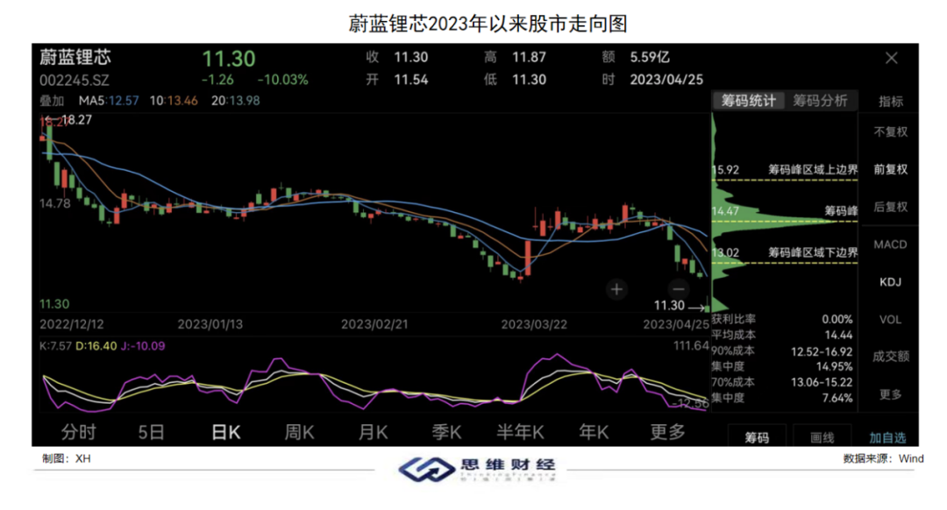Click the stock code 002245.SZ
Image resolution: width=947 pixels, height=510 pixels.
click(75, 81)
